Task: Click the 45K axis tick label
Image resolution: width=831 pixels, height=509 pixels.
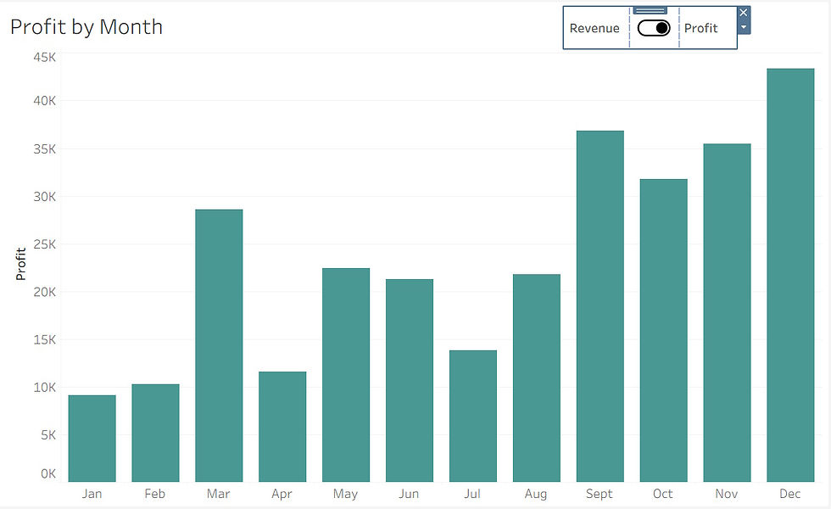Action: coord(44,58)
